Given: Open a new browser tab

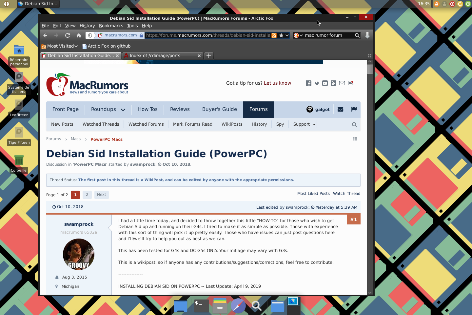Looking at the screenshot, I should 209,56.
